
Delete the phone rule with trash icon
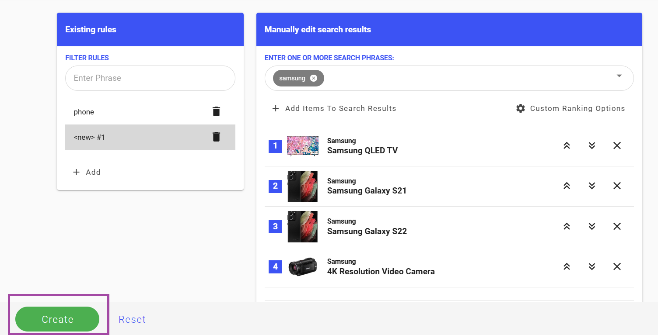pyautogui.click(x=216, y=112)
